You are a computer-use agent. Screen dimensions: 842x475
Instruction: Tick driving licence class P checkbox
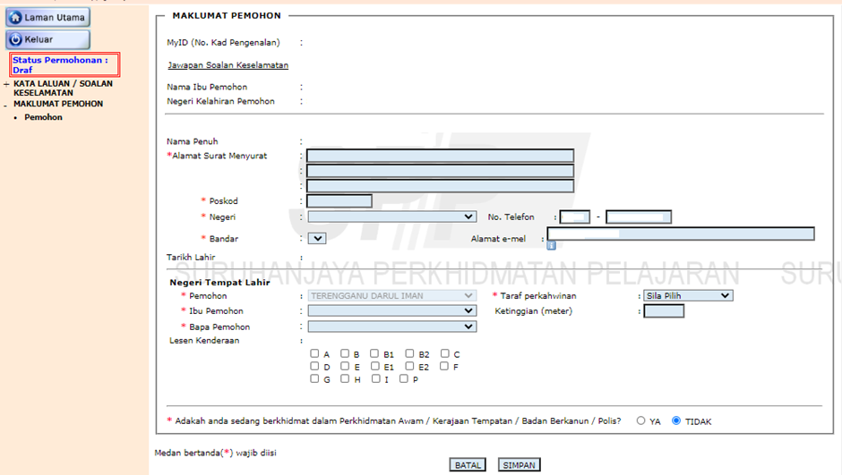404,379
